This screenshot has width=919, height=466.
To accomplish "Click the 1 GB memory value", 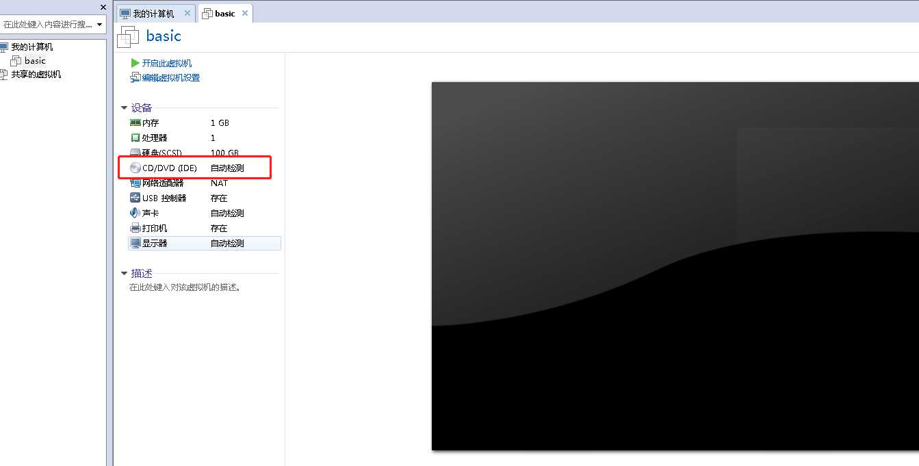I will [220, 122].
